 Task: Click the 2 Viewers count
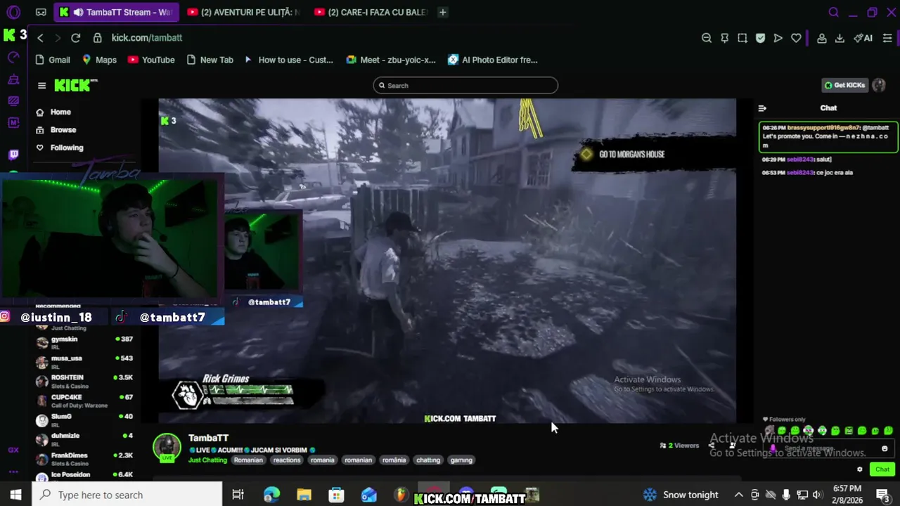coord(679,446)
